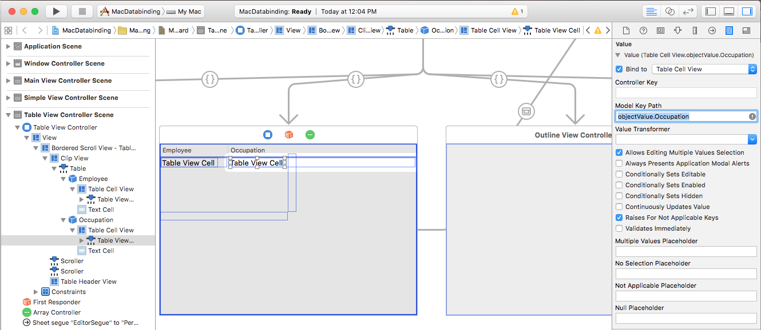Screen dimensions: 761x330
Task: Toggle Allows Editing Multiple Values Selection
Action: (x=619, y=152)
